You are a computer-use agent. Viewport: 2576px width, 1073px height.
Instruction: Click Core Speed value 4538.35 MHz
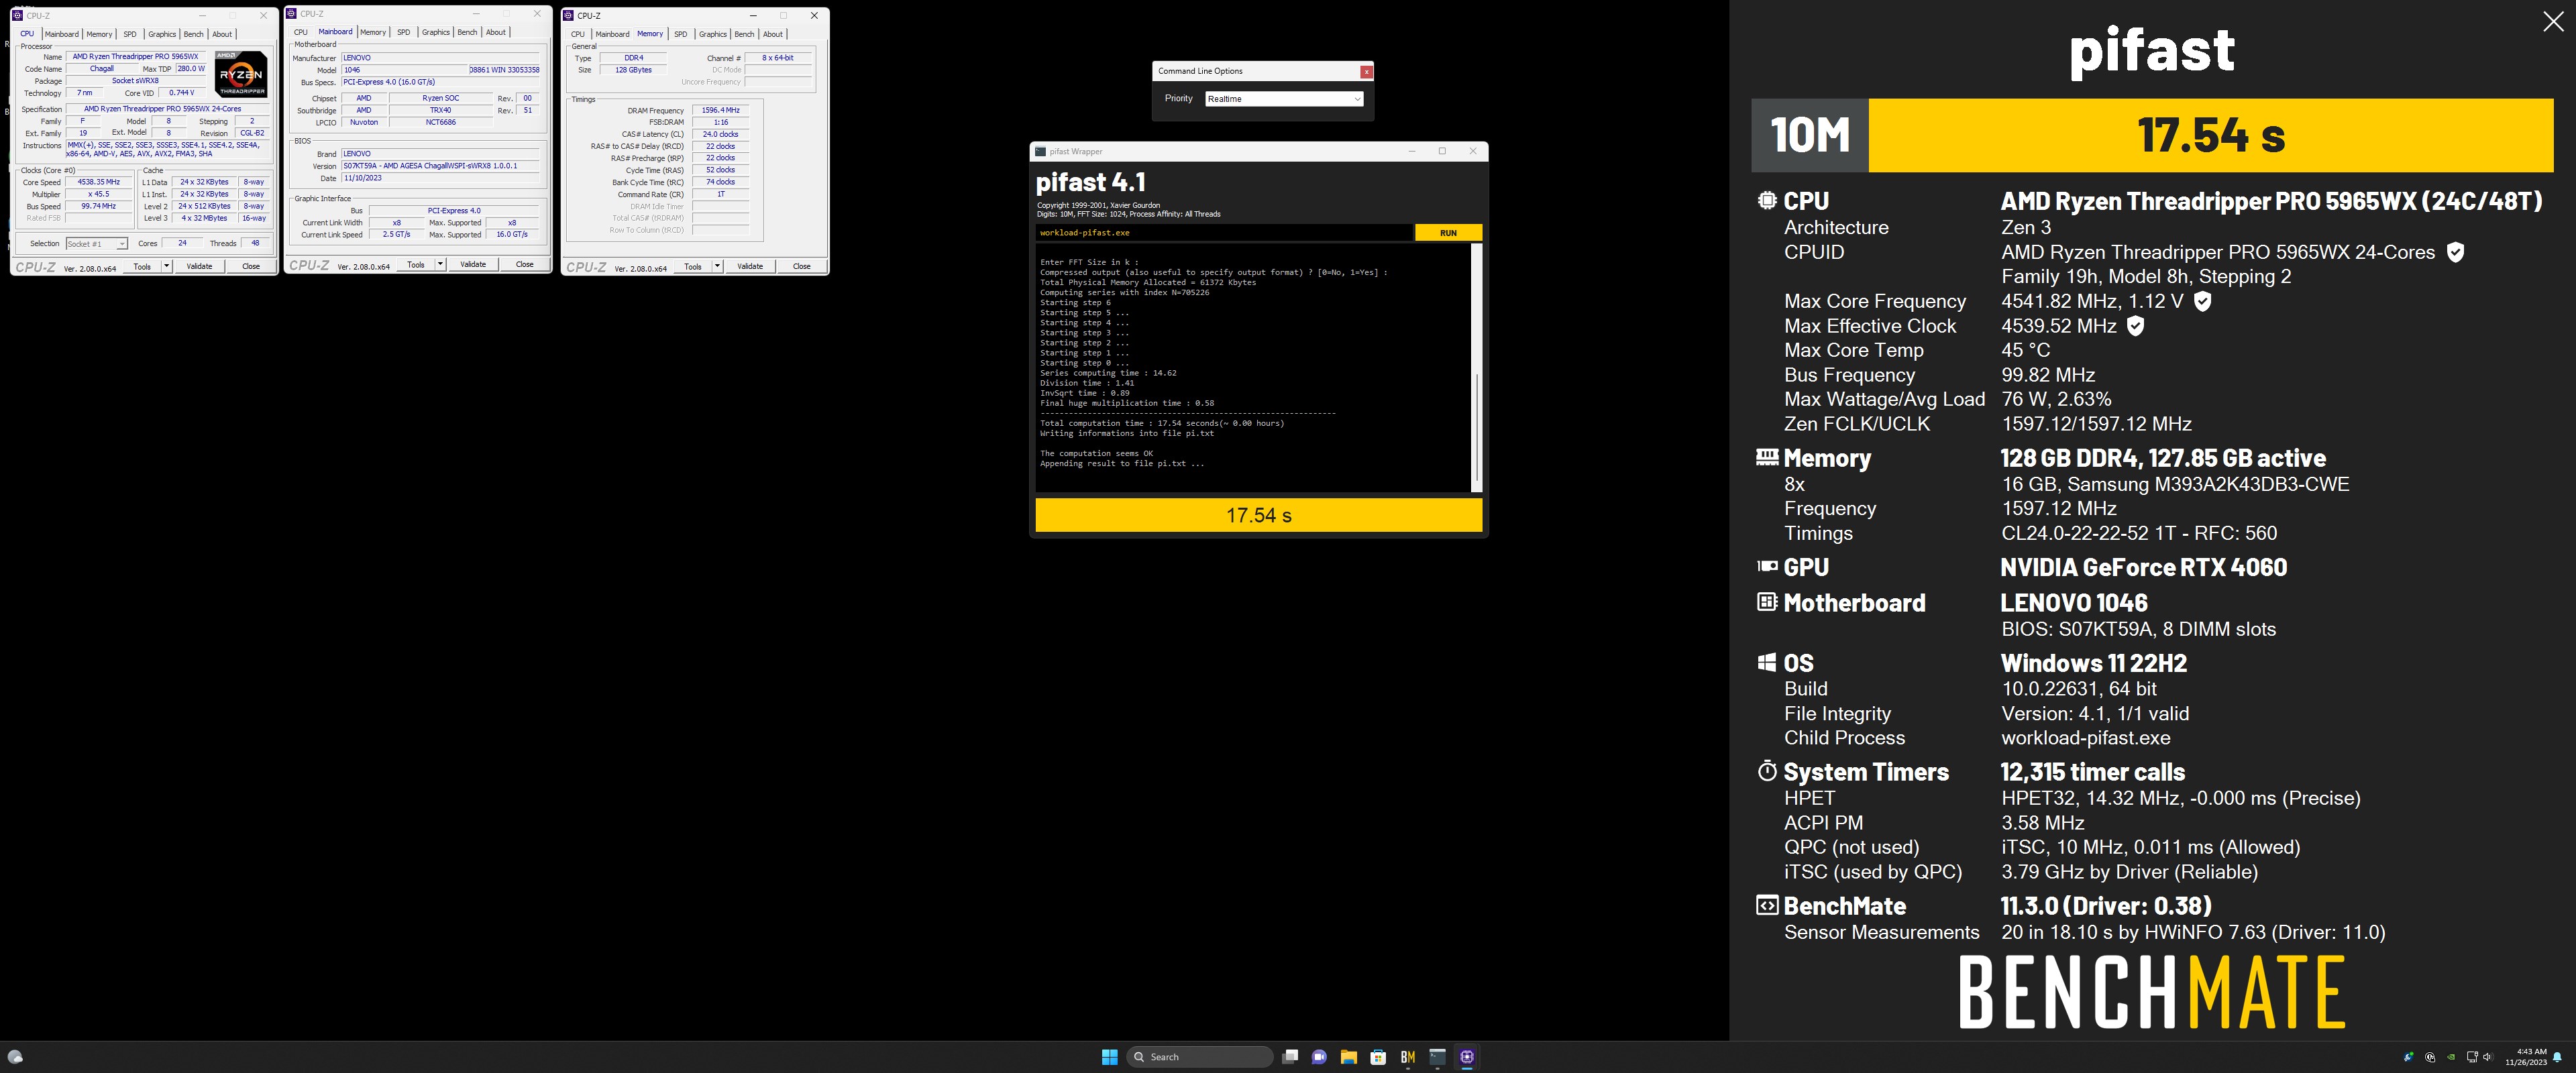99,182
